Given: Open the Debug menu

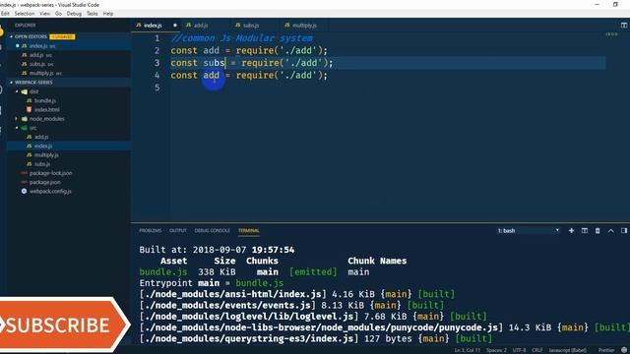Looking at the screenshot, I should (74, 14).
